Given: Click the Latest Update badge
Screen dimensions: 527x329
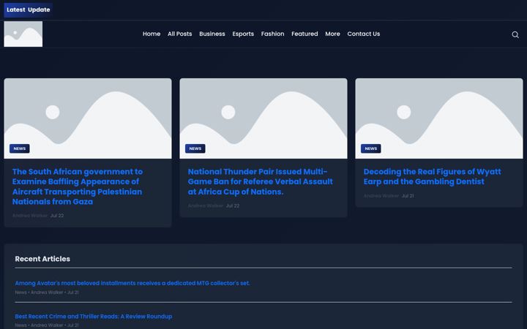Looking at the screenshot, I should click(29, 10).
